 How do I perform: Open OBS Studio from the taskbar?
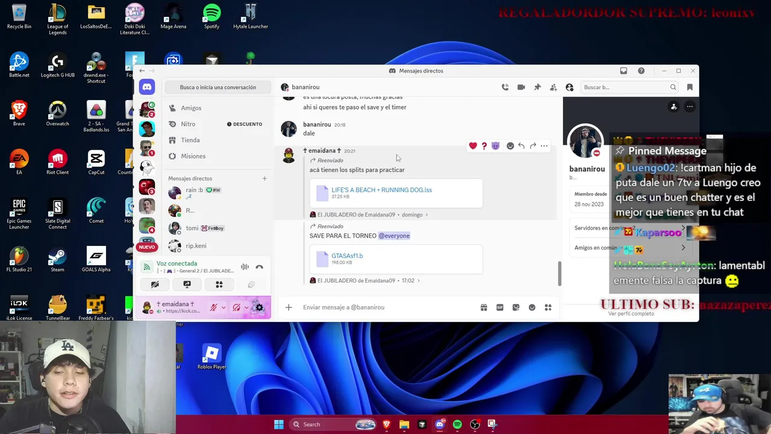475,424
